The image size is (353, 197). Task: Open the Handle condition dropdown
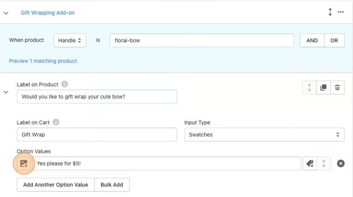click(x=70, y=40)
